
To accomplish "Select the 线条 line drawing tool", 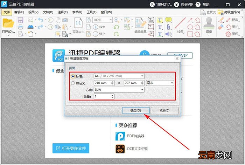I will (180, 26).
